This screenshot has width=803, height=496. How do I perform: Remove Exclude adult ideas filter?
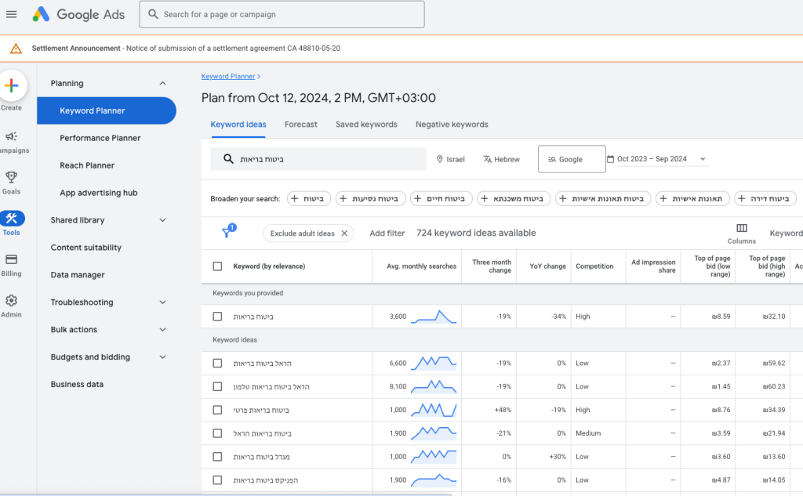[344, 234]
